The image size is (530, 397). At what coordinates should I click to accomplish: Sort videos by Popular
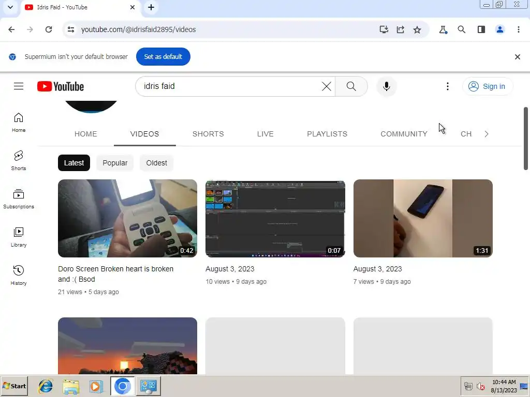tap(115, 163)
